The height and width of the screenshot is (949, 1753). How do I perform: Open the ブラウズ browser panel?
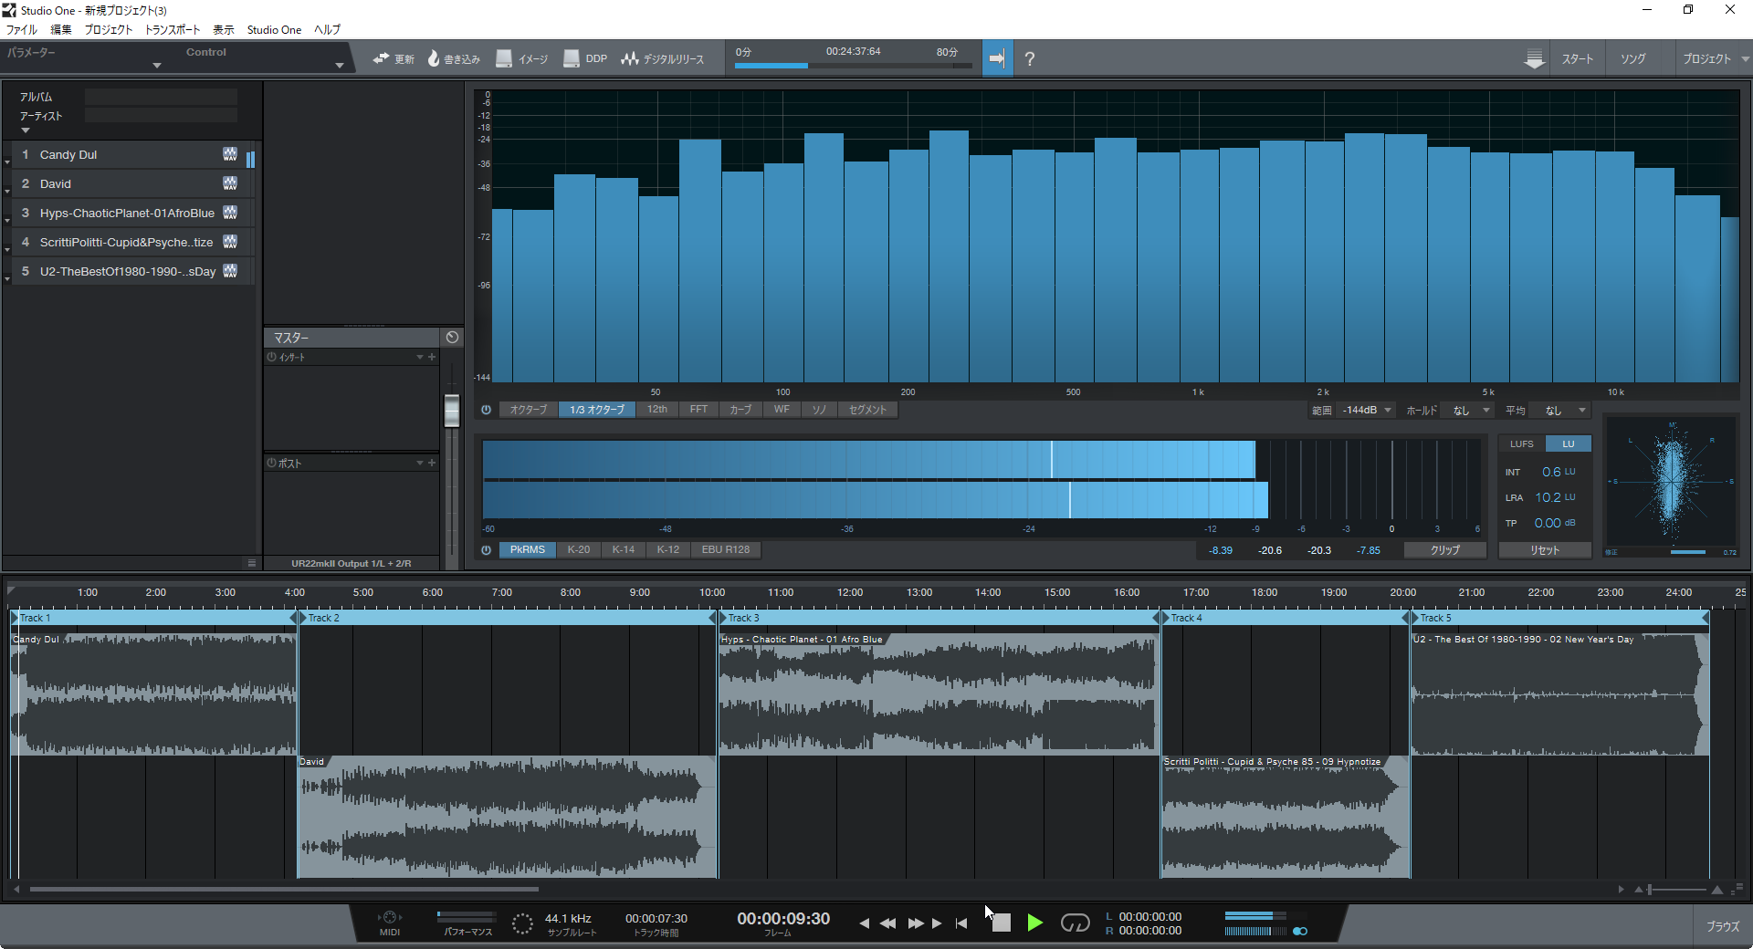tap(1723, 926)
